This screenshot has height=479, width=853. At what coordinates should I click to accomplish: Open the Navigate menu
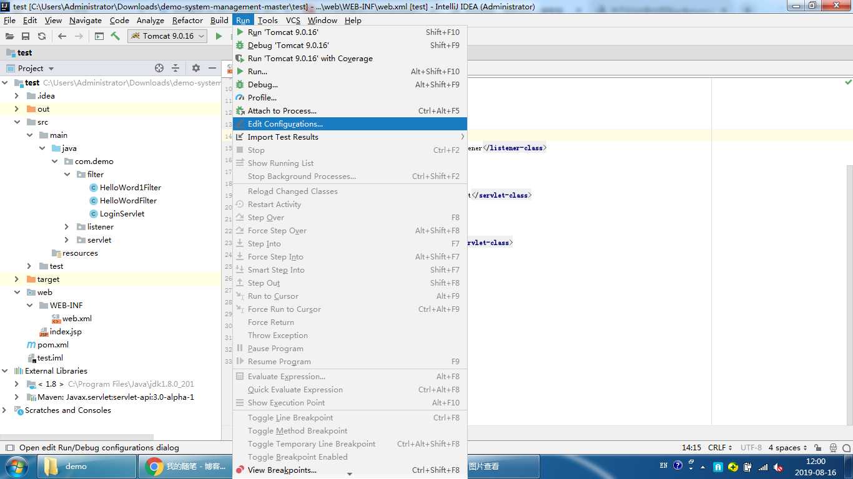pos(86,20)
